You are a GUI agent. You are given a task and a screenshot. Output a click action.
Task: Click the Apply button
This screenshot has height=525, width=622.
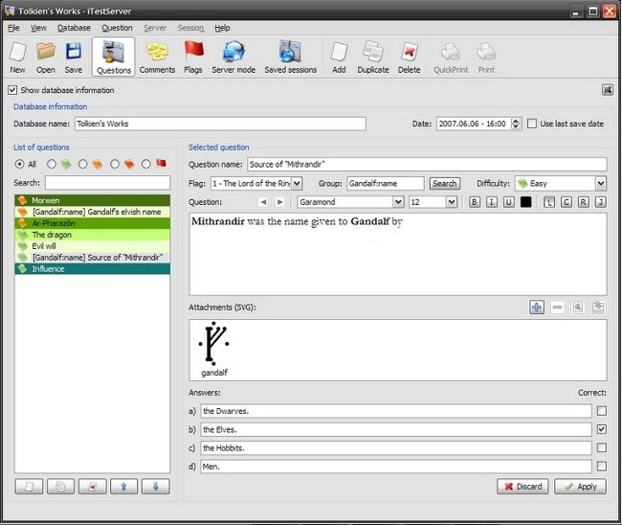pos(579,486)
